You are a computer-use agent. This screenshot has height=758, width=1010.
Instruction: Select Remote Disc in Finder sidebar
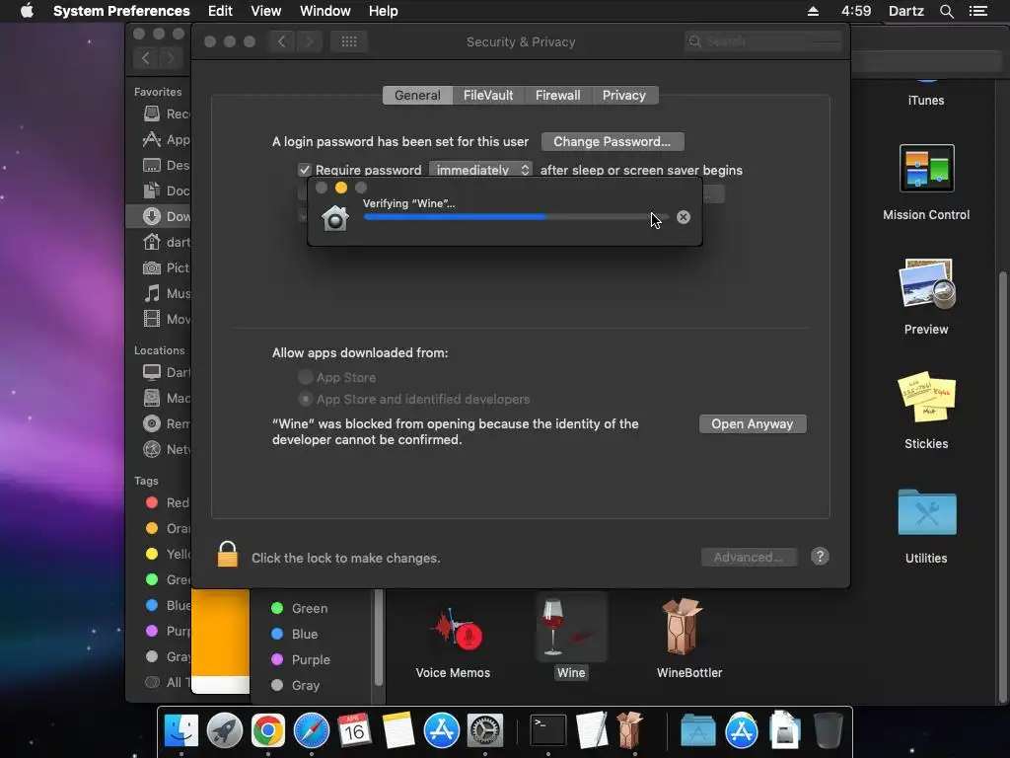pos(166,423)
